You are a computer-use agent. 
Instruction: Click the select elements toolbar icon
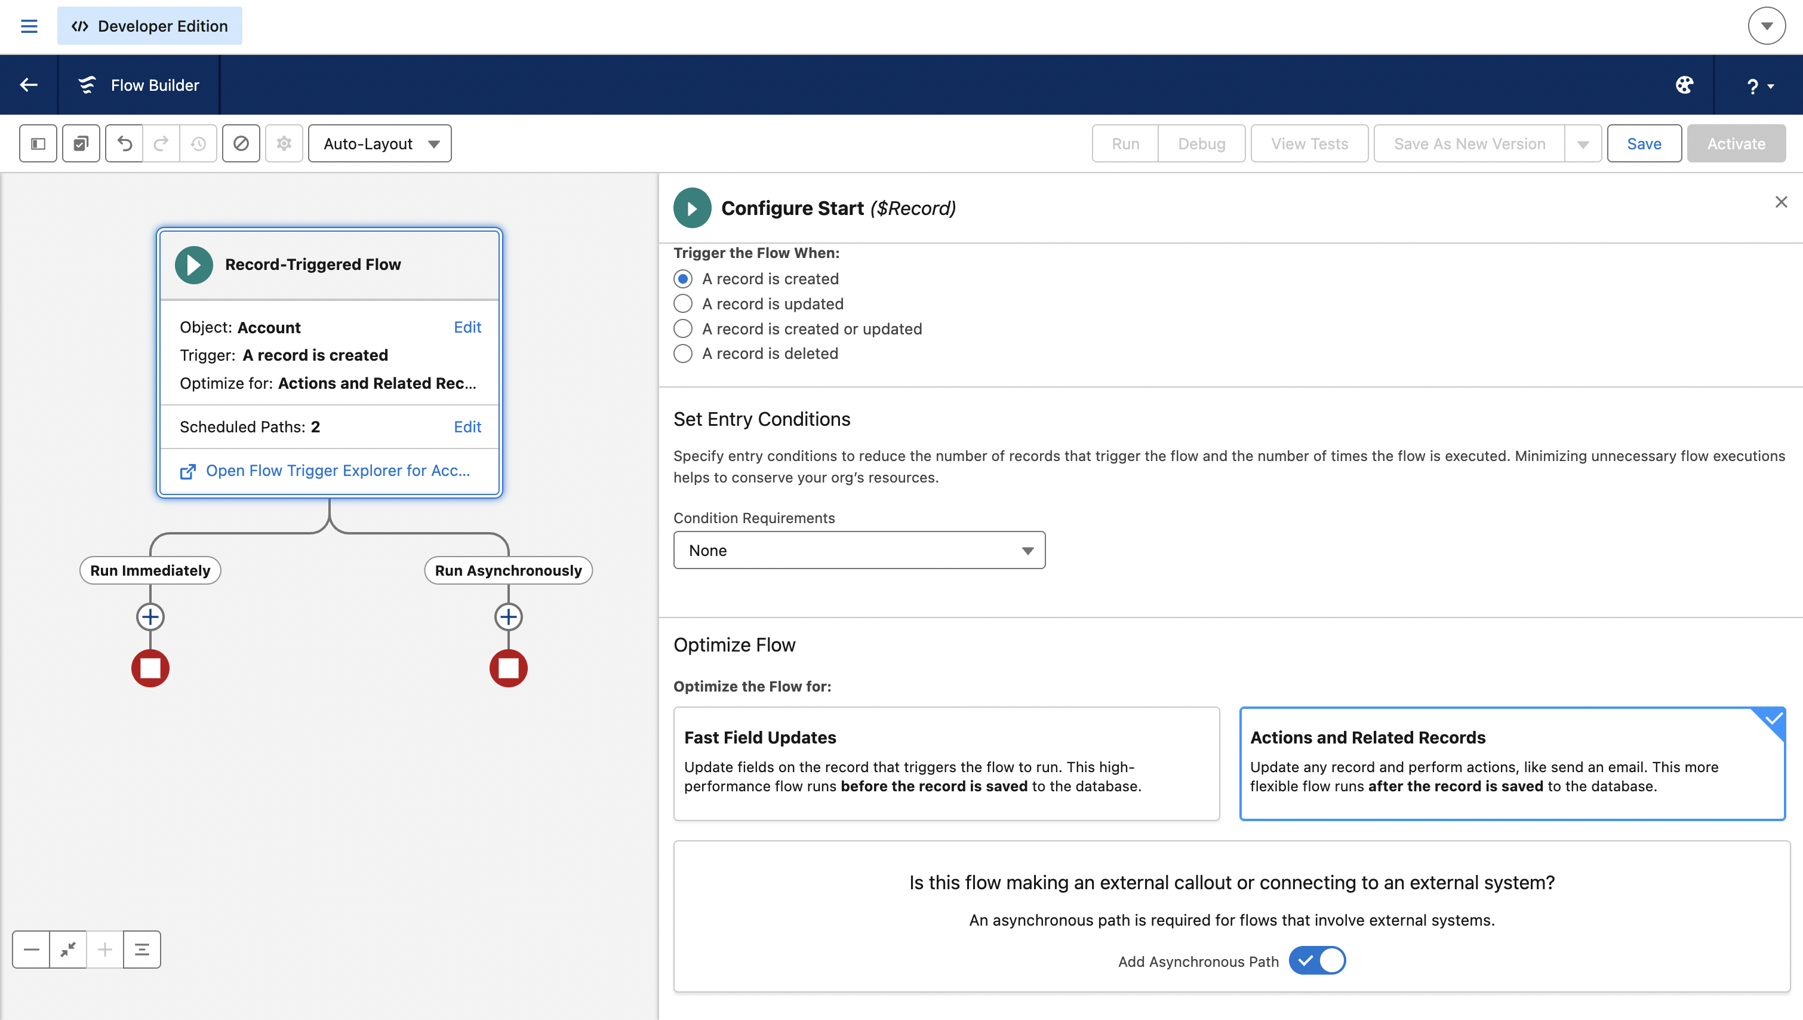click(81, 143)
